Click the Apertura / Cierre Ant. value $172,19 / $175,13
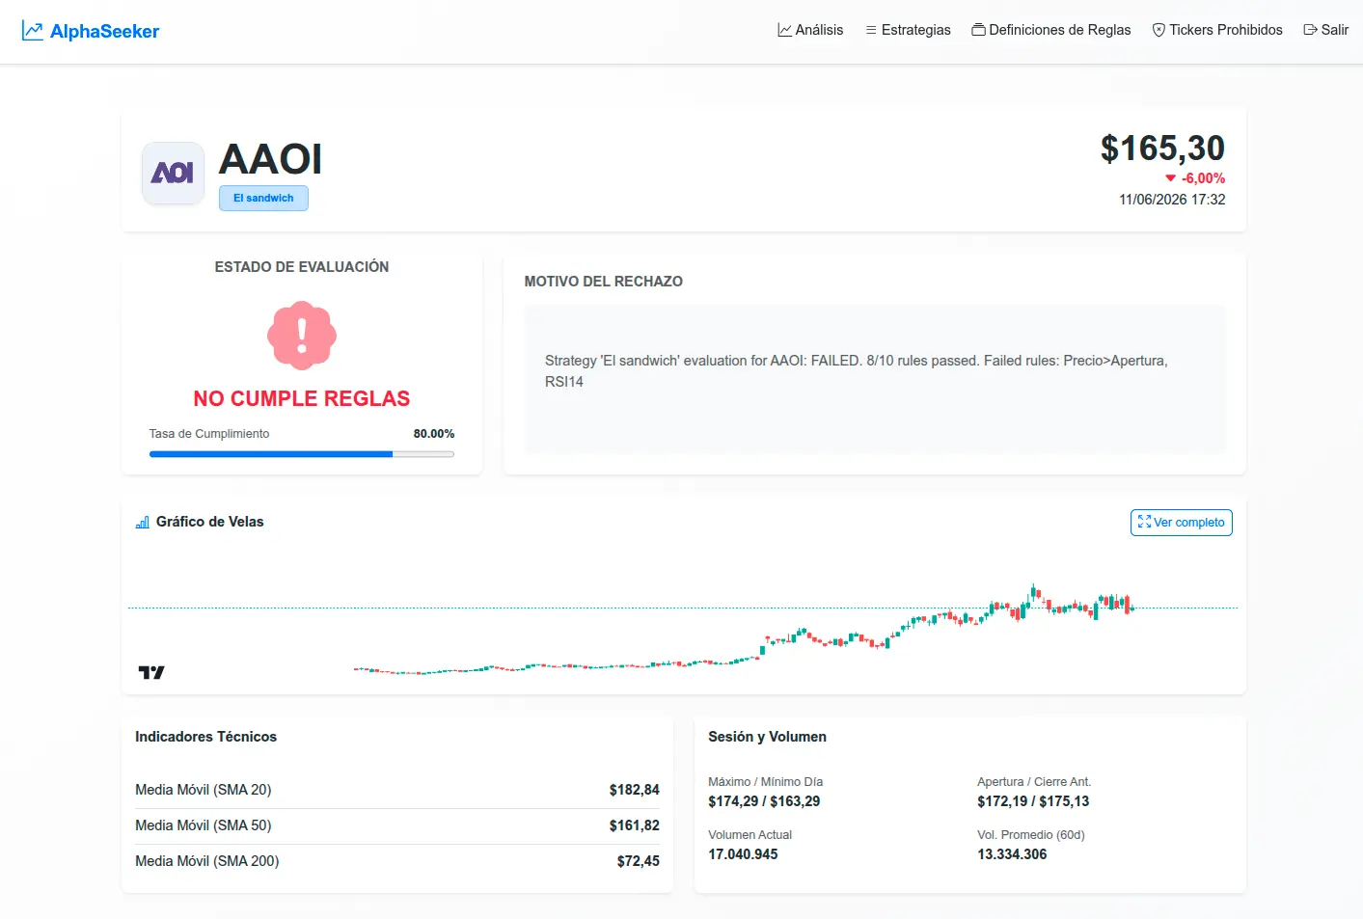 (1033, 801)
